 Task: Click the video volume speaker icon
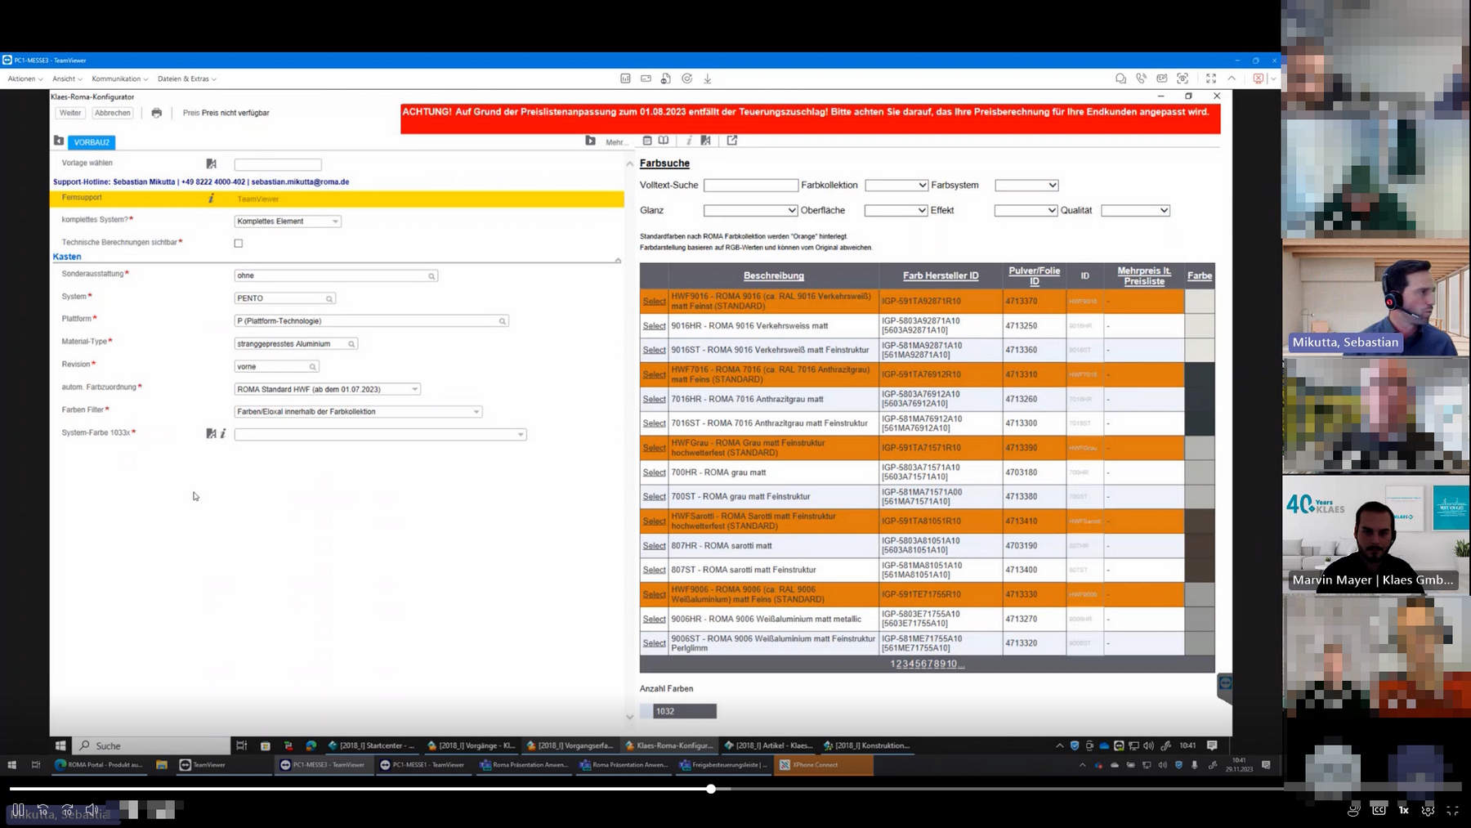click(92, 810)
